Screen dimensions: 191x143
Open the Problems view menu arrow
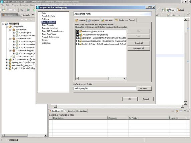181,111
